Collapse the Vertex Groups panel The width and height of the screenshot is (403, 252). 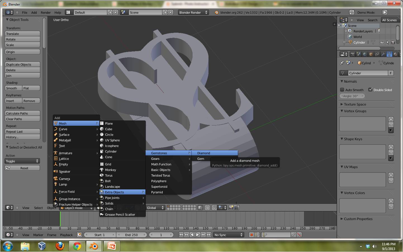[342, 111]
